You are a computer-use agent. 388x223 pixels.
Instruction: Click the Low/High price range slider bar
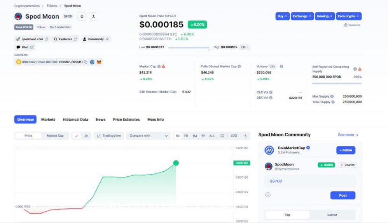coord(189,48)
